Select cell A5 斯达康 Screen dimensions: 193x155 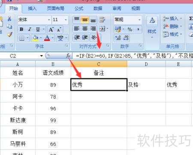pyautogui.click(x=18, y=120)
